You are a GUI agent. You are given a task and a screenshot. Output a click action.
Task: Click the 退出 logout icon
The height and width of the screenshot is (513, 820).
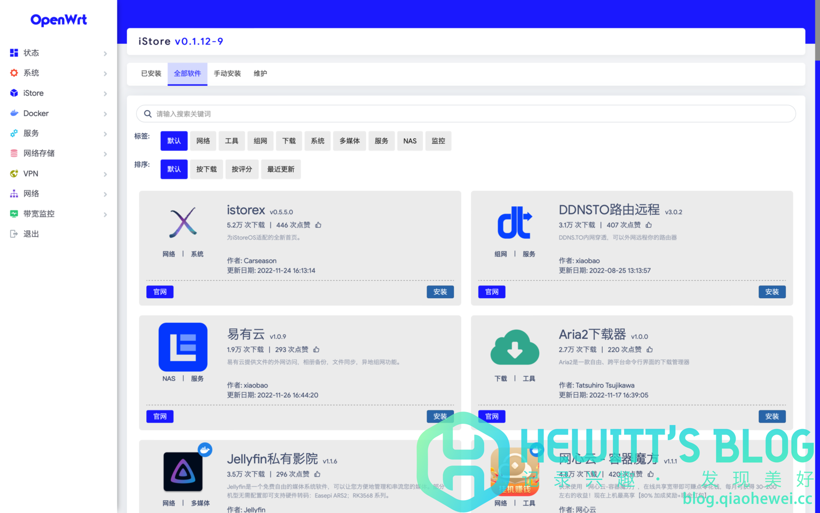tap(13, 234)
